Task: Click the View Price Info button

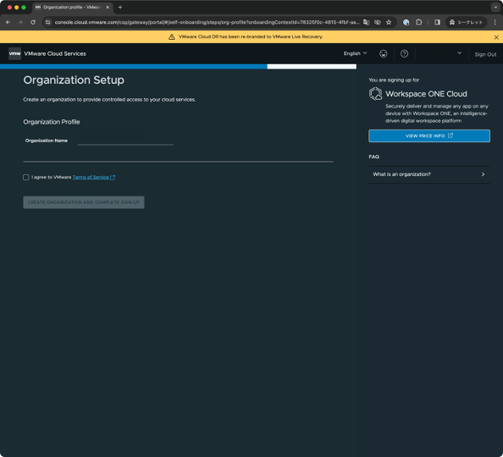Action: click(429, 135)
